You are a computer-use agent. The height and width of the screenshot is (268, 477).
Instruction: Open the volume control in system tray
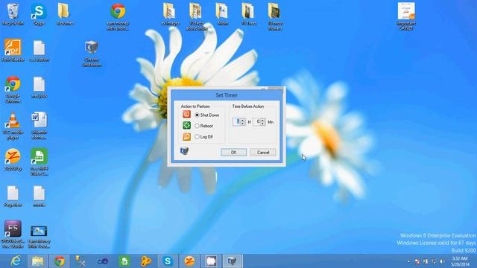442,261
